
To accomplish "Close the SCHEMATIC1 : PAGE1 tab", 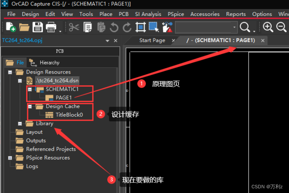I will tap(263, 40).
